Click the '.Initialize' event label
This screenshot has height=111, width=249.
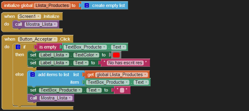point(51,16)
